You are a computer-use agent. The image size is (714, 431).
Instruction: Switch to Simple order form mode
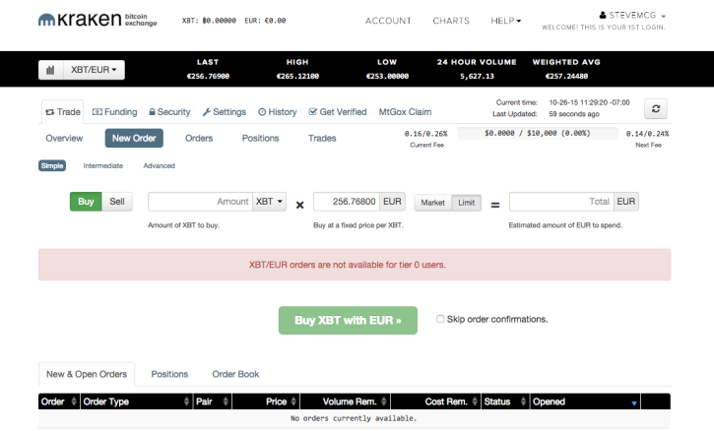coord(52,165)
